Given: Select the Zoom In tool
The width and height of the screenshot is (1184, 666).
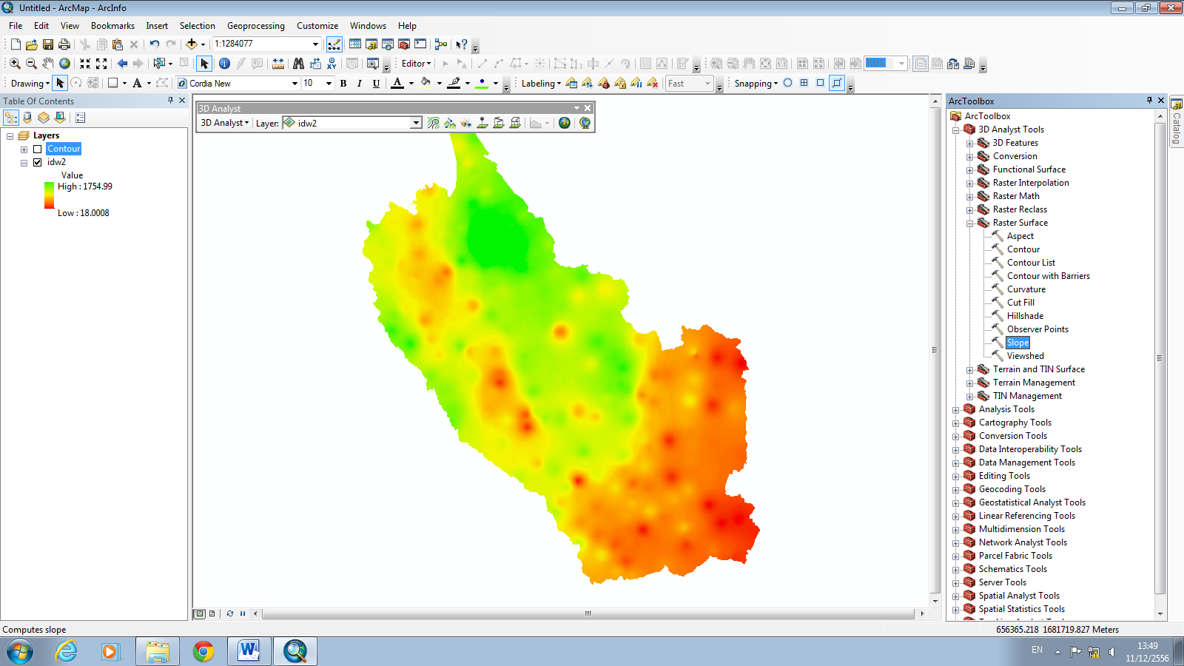Looking at the screenshot, I should 14,63.
